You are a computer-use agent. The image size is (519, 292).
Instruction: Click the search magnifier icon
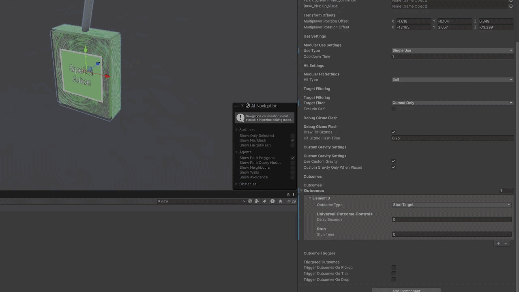159,201
